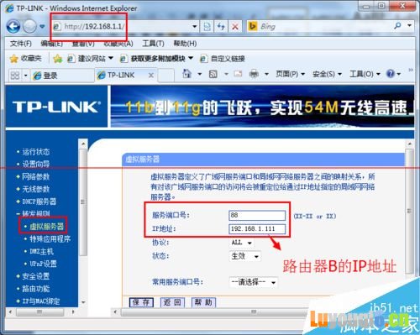Click the 服务端口号 input field
Viewport: 420px width, 335px height.
coord(257,215)
